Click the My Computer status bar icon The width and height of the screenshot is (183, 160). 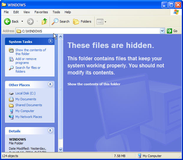[140, 156]
